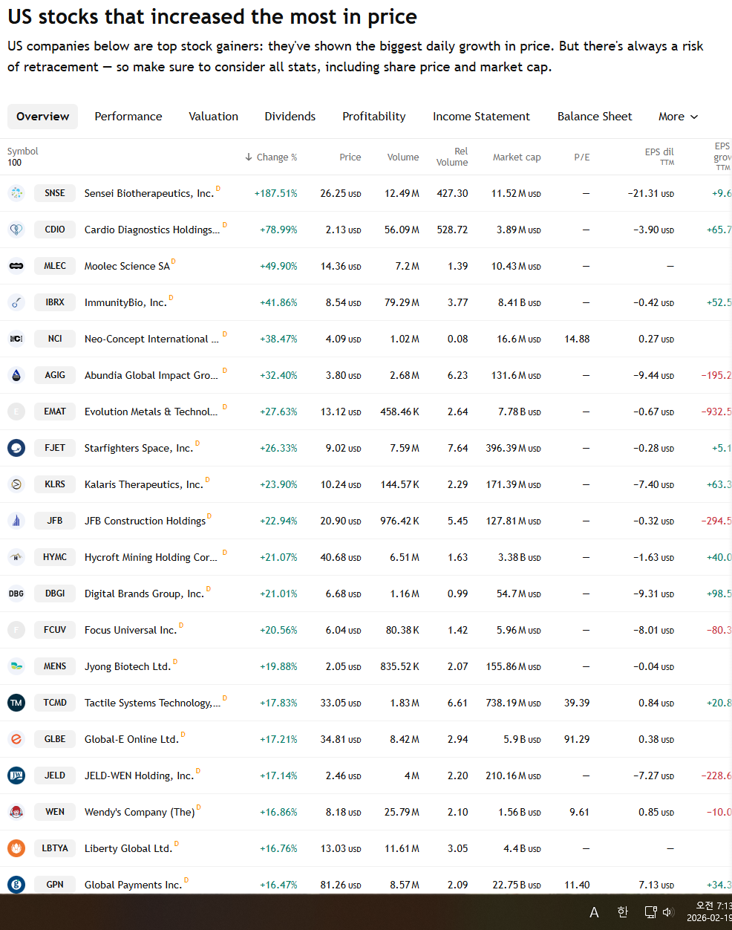
Task: Click the 528.72 relative volume for CDIO
Action: click(452, 230)
